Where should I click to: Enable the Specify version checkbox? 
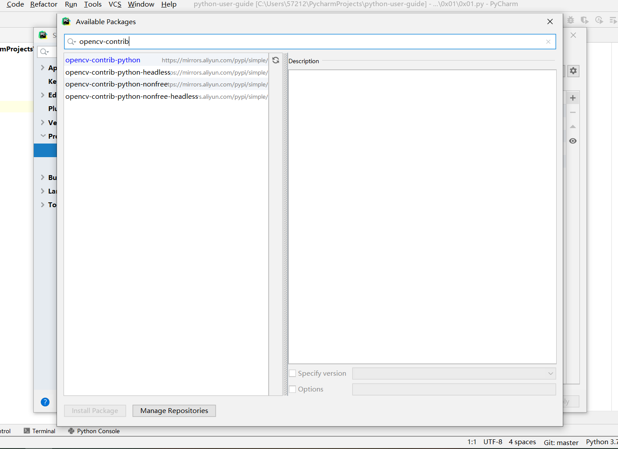tap(293, 374)
